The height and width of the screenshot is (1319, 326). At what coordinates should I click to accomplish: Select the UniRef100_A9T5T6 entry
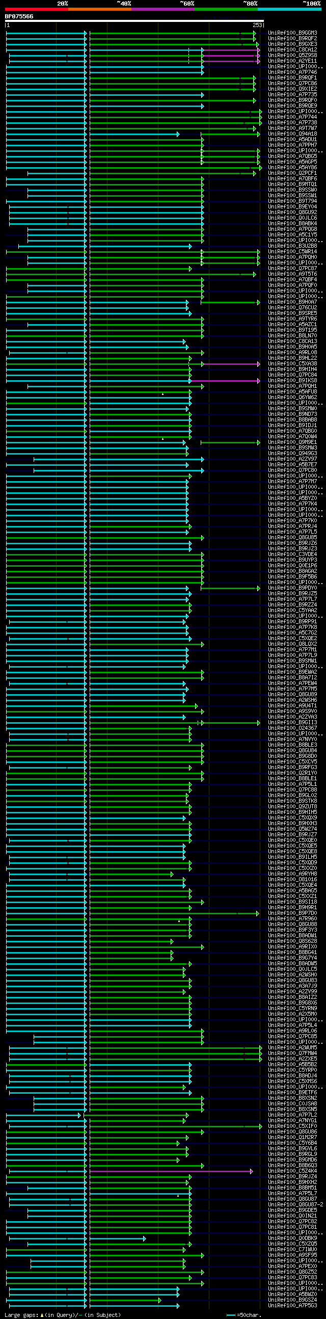pos(292,274)
